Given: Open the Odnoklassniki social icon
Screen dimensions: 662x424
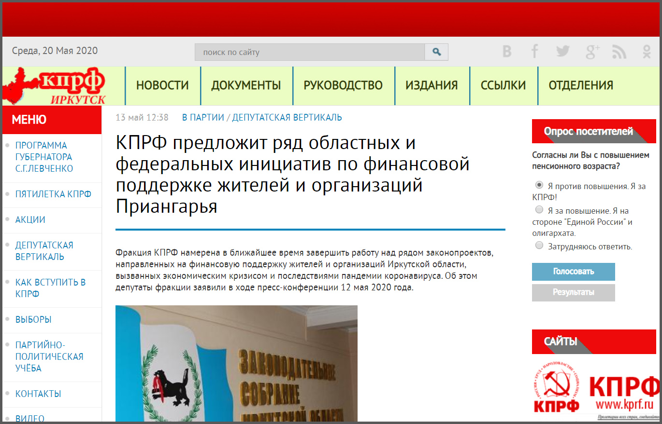Looking at the screenshot, I should (647, 52).
